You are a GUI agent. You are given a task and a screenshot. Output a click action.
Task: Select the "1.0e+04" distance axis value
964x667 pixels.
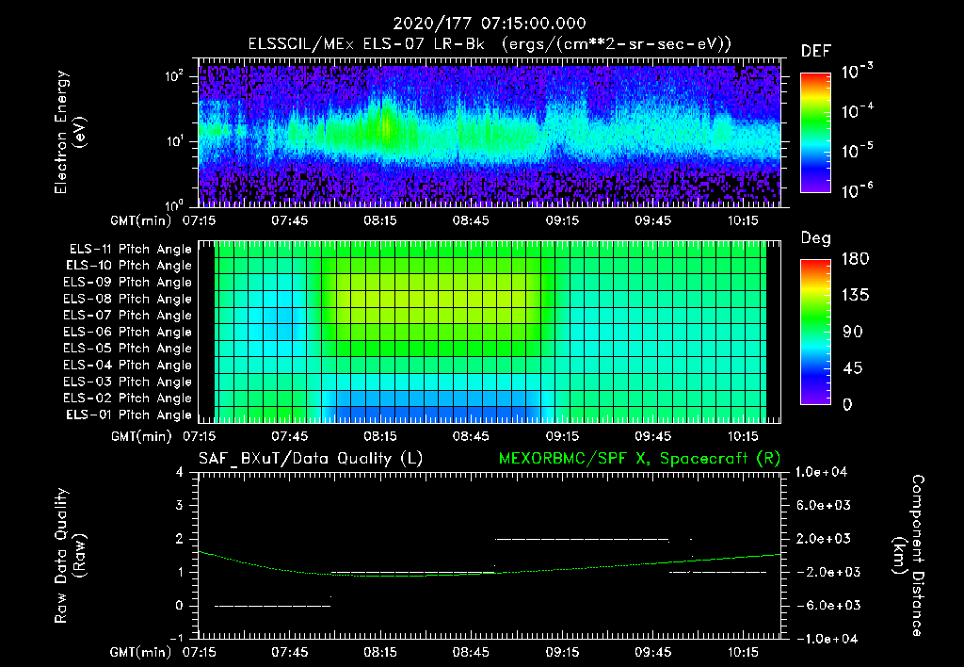click(x=821, y=472)
